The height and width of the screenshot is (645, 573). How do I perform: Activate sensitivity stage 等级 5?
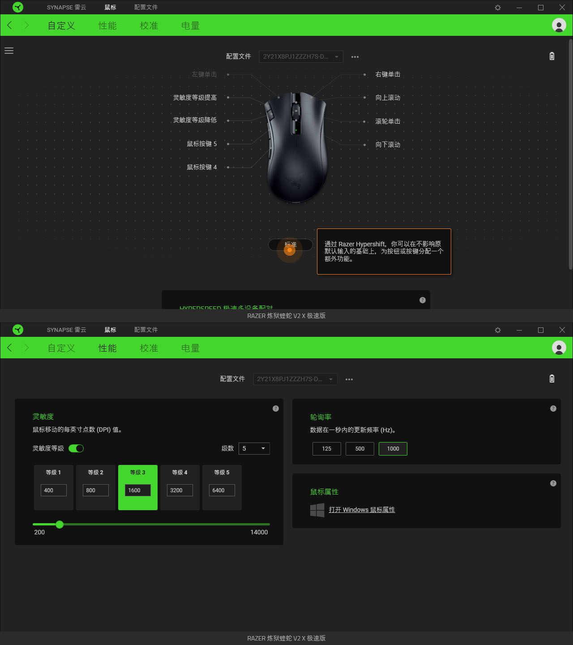pos(222,473)
